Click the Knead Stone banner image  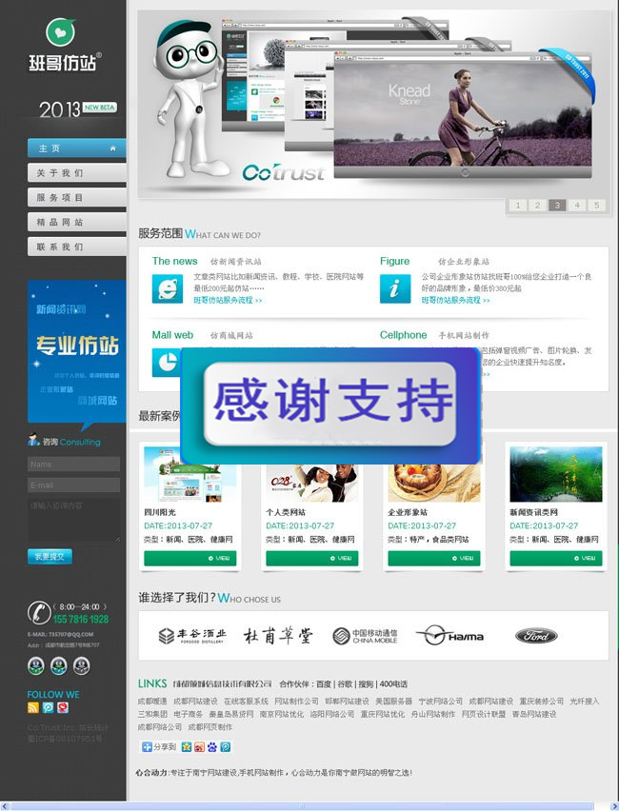(x=463, y=114)
